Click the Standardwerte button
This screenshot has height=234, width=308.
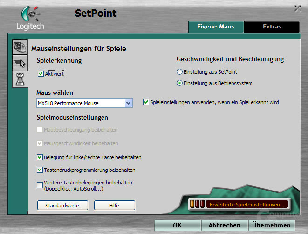[62, 206]
